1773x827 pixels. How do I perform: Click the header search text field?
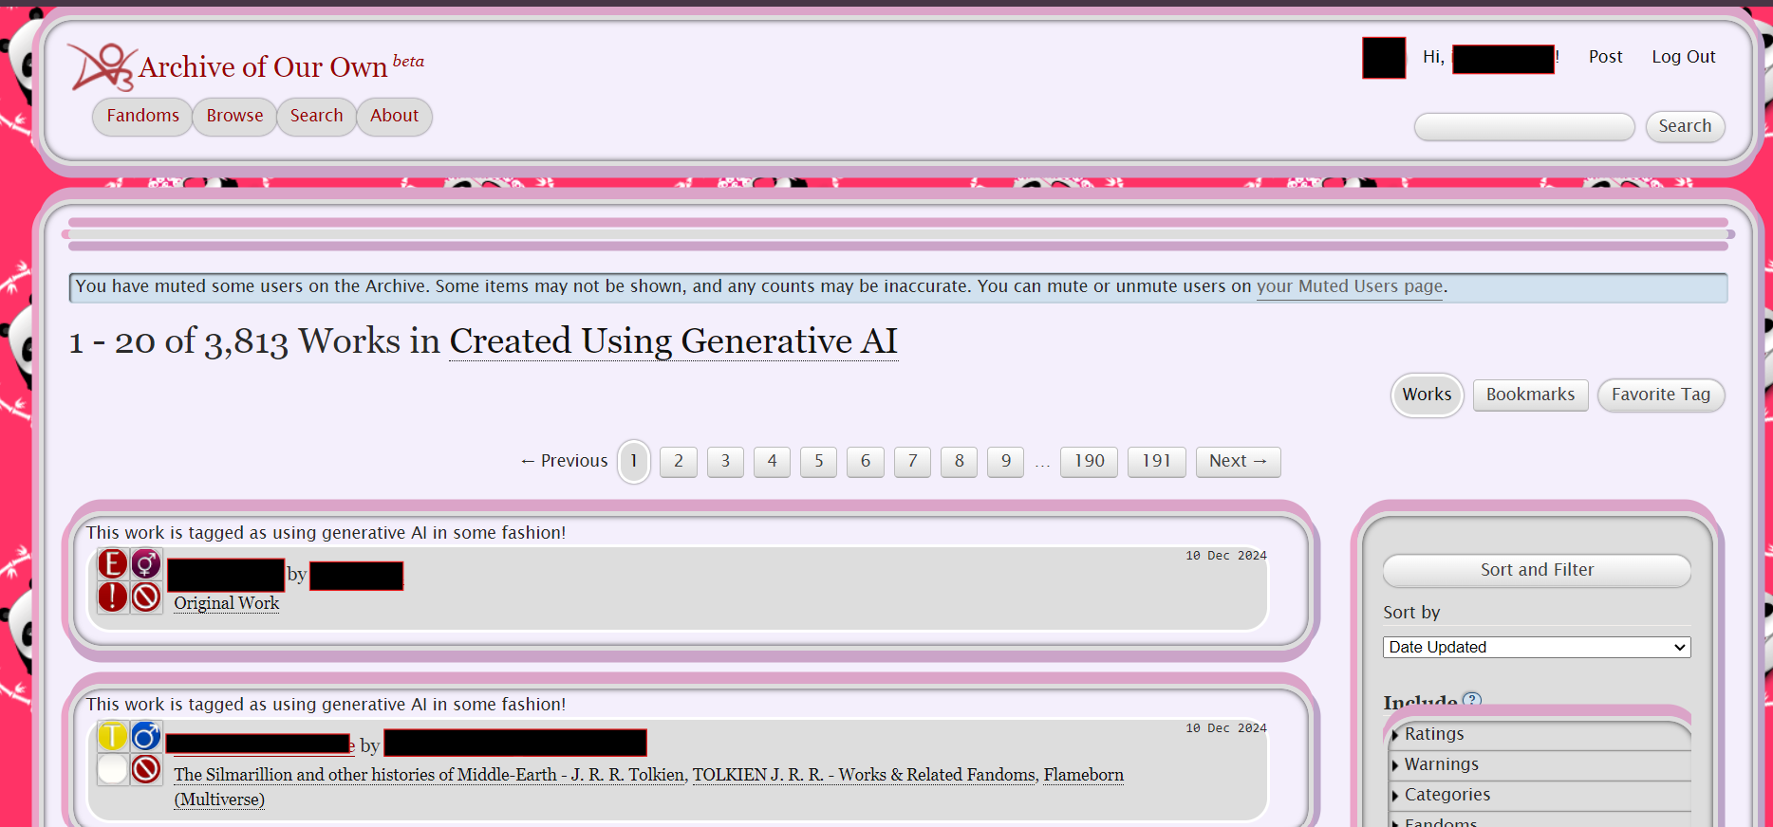[1524, 127]
